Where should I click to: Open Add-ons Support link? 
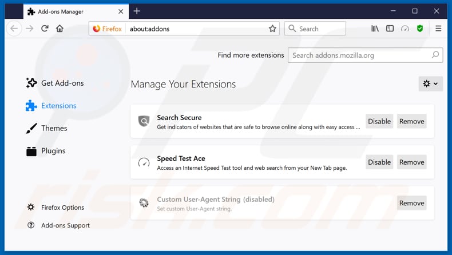(x=58, y=225)
